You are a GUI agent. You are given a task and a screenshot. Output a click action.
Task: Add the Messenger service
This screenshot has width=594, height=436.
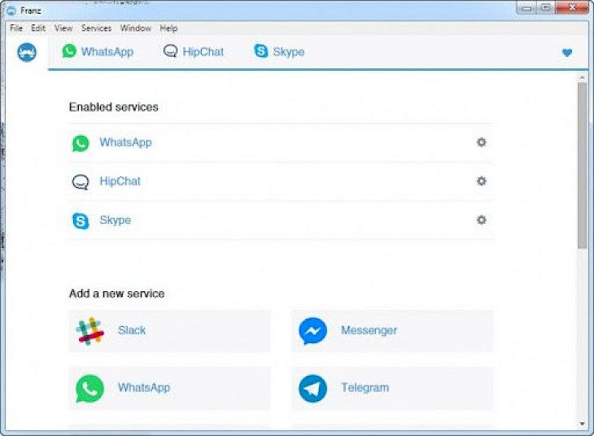[x=392, y=331]
